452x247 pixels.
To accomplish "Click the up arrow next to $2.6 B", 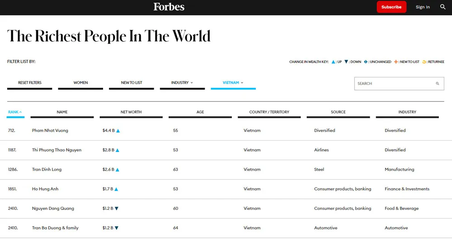I will (118, 170).
